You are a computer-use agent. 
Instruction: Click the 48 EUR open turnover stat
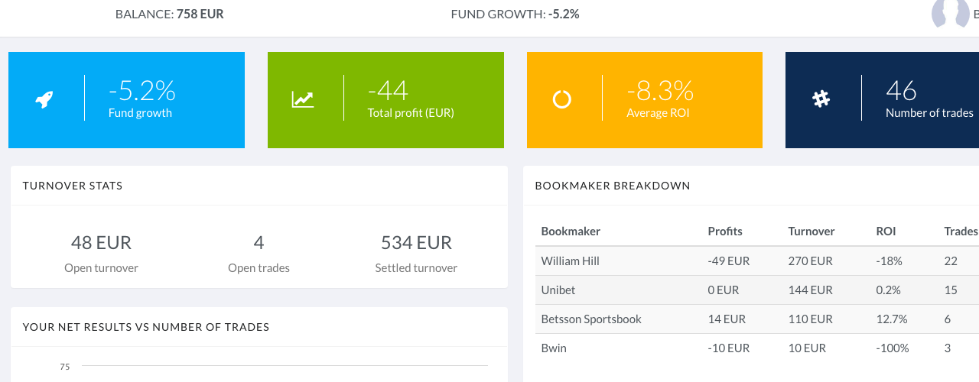pyautogui.click(x=101, y=243)
